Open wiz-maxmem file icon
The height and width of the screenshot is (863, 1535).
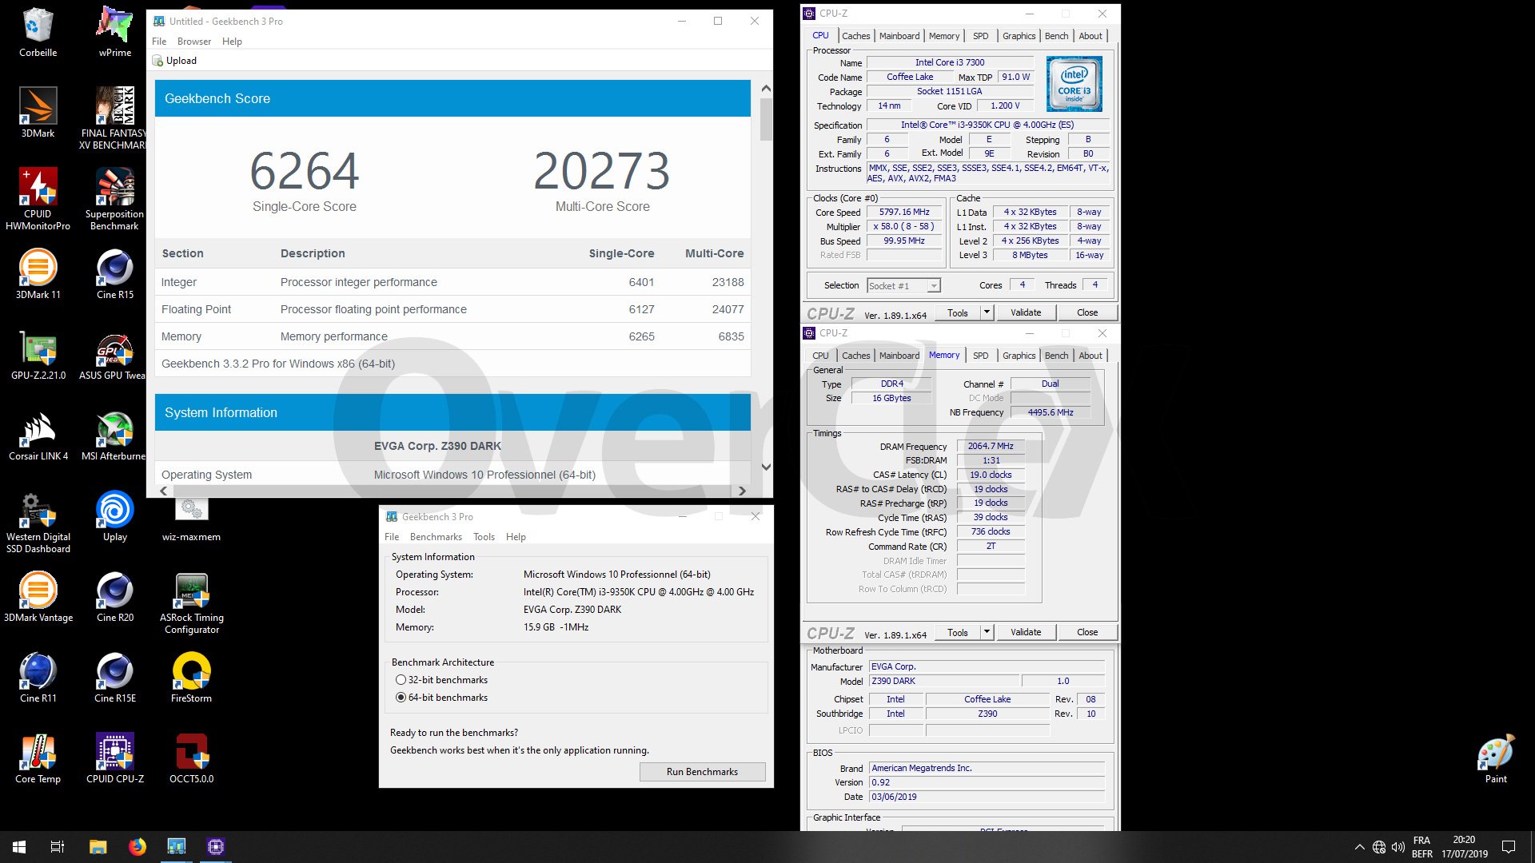(x=191, y=519)
